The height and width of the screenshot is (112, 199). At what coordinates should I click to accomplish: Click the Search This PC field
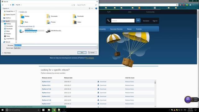click(87, 5)
